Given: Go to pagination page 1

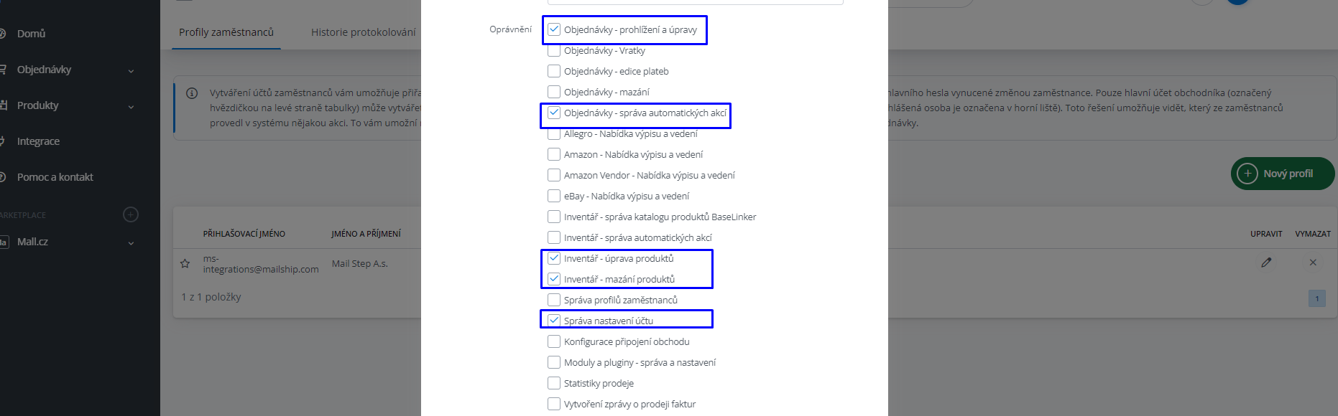Looking at the screenshot, I should pyautogui.click(x=1316, y=298).
